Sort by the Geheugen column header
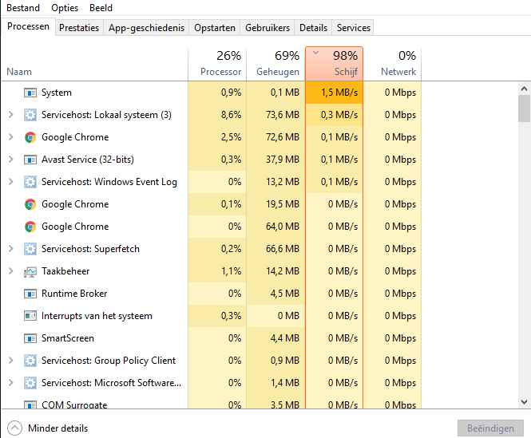531x438 pixels. coord(275,64)
